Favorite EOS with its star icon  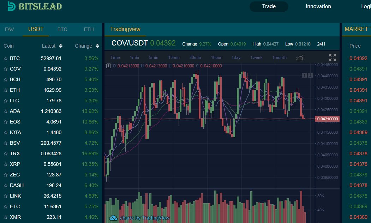pos(6,122)
